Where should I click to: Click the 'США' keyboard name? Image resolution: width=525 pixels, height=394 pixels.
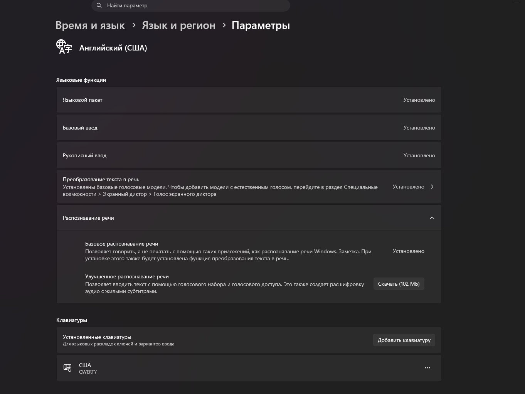85,365
